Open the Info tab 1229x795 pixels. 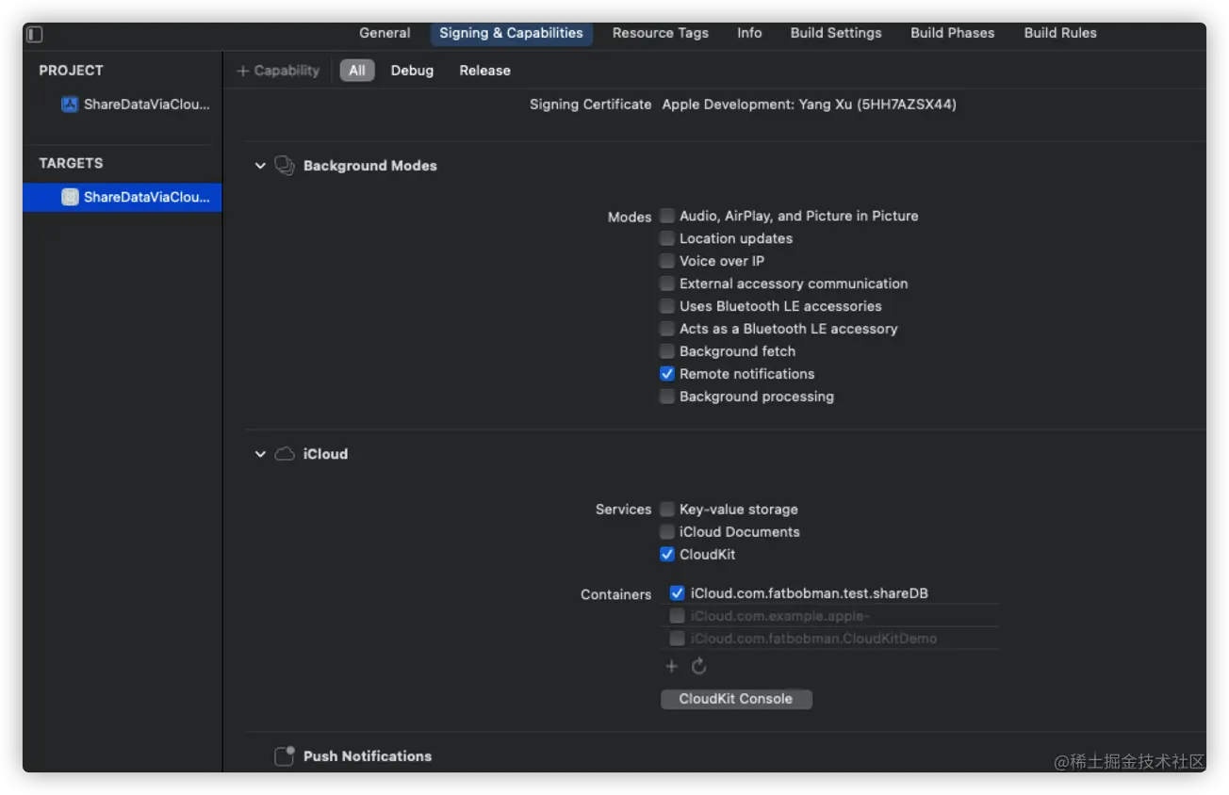pos(749,33)
